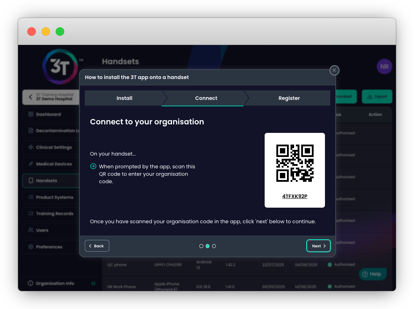414x309 pixels.
Task: Click the arrow bullet icon beside scan instruction
Action: coord(93,166)
